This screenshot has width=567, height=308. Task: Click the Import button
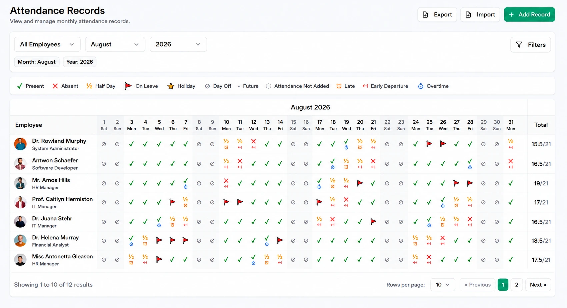(x=480, y=15)
